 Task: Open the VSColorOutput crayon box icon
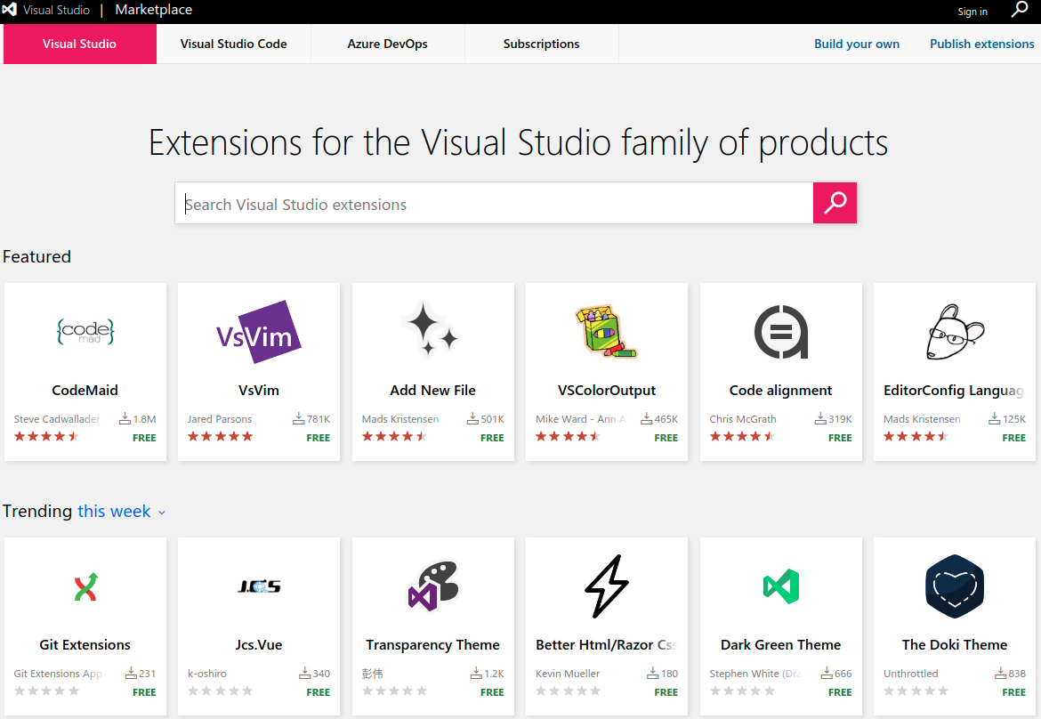point(606,331)
